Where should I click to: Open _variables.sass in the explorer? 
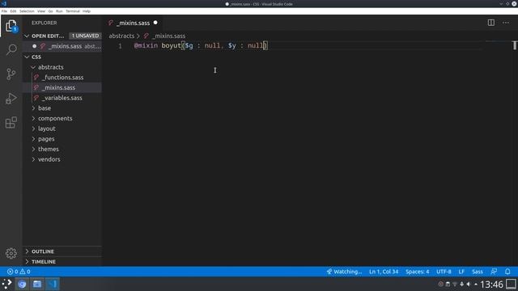[62, 98]
